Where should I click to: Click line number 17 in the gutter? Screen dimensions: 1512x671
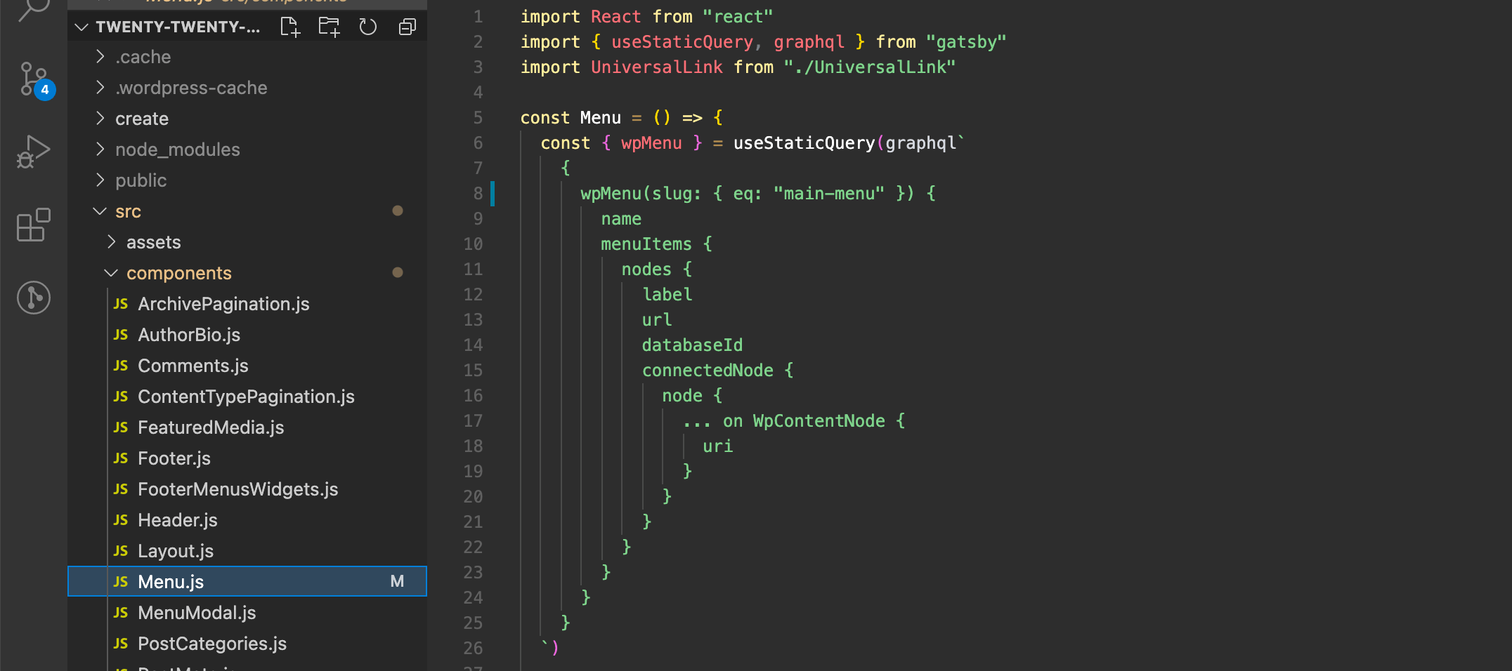point(473,420)
